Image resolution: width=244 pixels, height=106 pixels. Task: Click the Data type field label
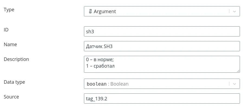click(14, 82)
